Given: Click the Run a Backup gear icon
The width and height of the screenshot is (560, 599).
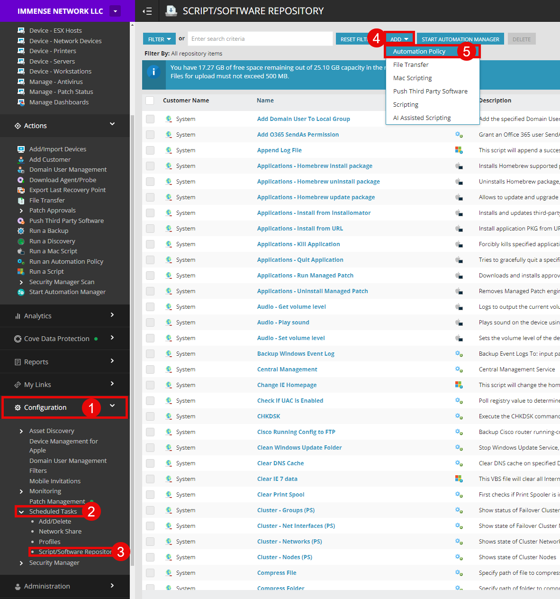Looking at the screenshot, I should pos(21,231).
